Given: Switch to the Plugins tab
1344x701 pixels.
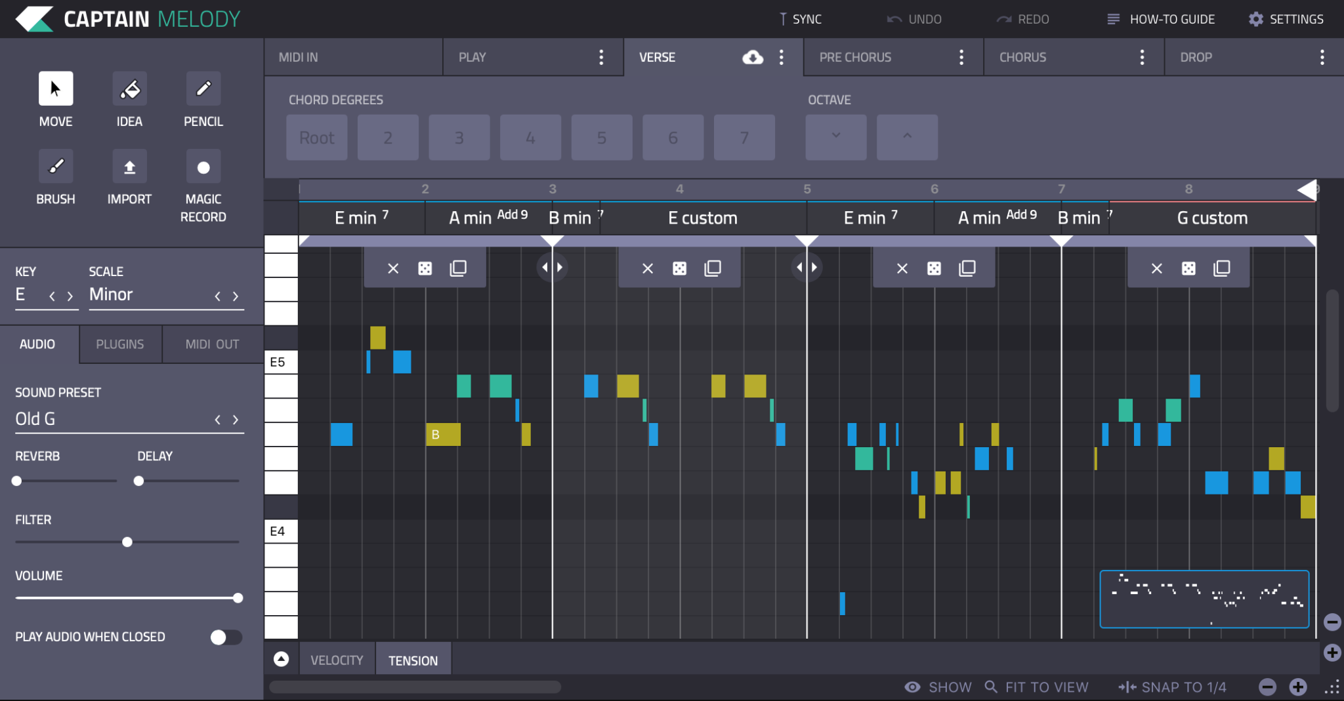Looking at the screenshot, I should (120, 344).
